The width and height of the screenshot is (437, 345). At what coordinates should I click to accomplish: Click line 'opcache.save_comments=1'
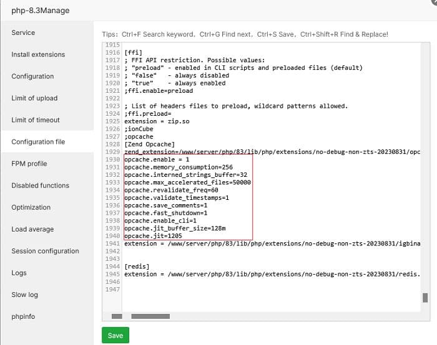(166, 206)
